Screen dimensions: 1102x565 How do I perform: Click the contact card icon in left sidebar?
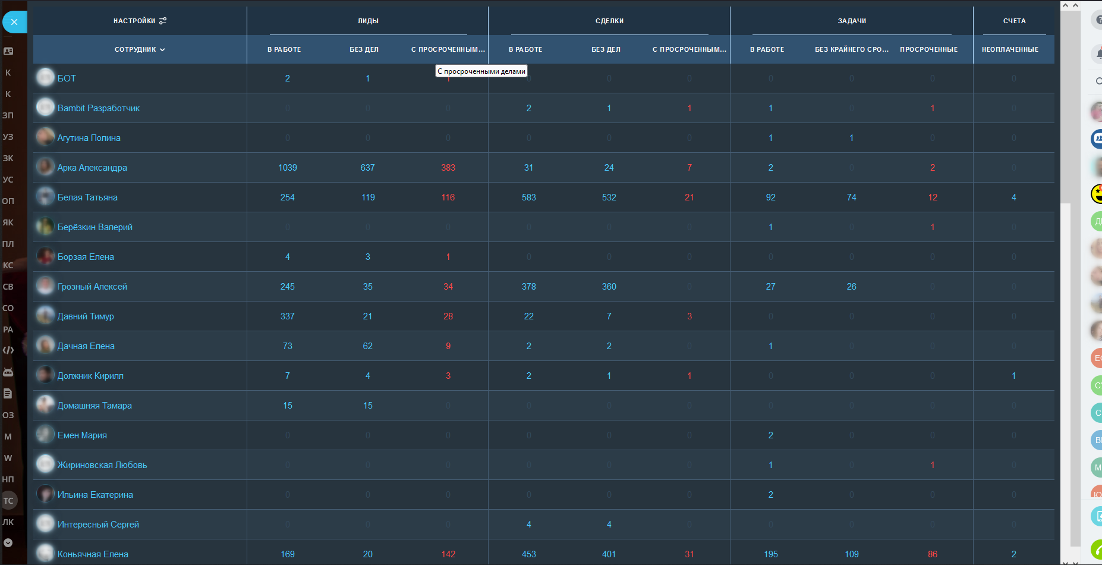pyautogui.click(x=8, y=51)
